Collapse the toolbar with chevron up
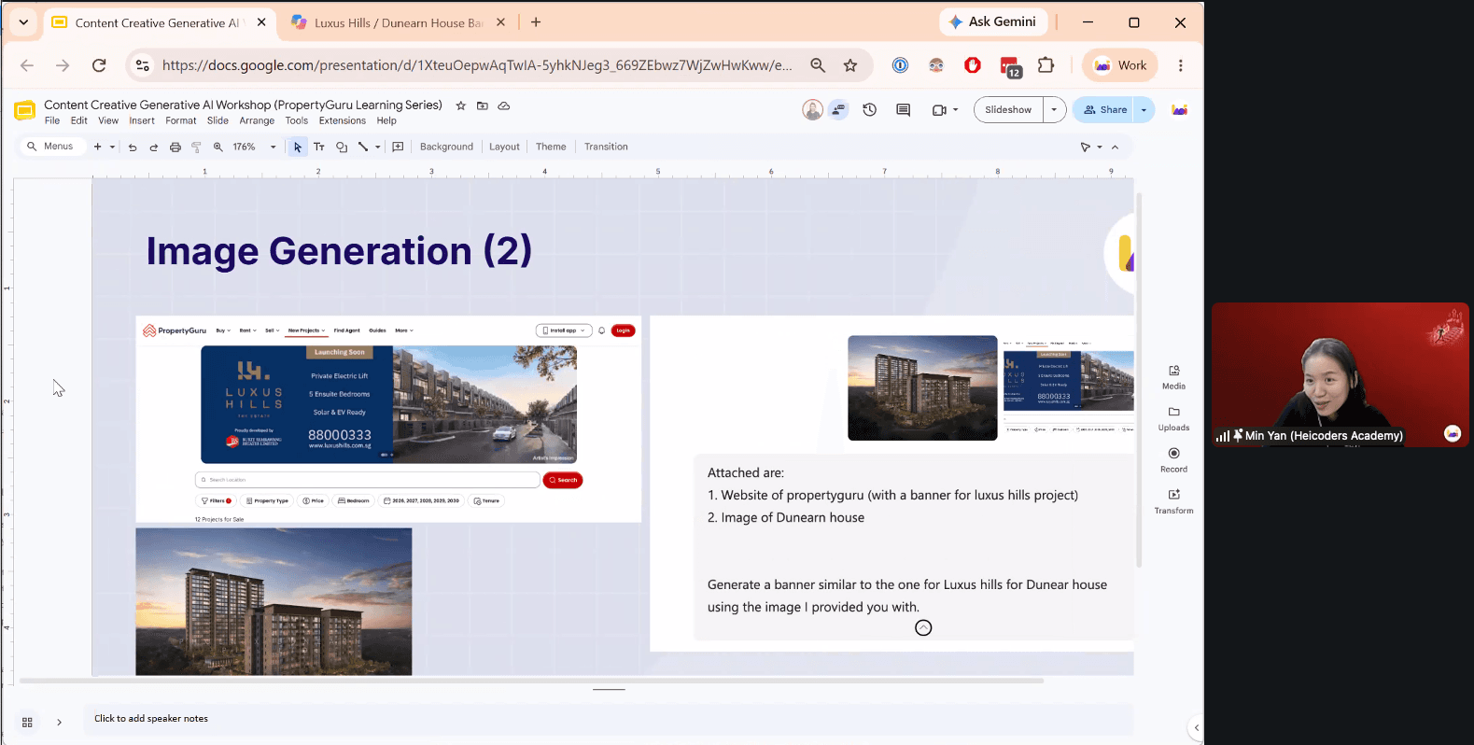The image size is (1474, 745). click(x=1115, y=147)
